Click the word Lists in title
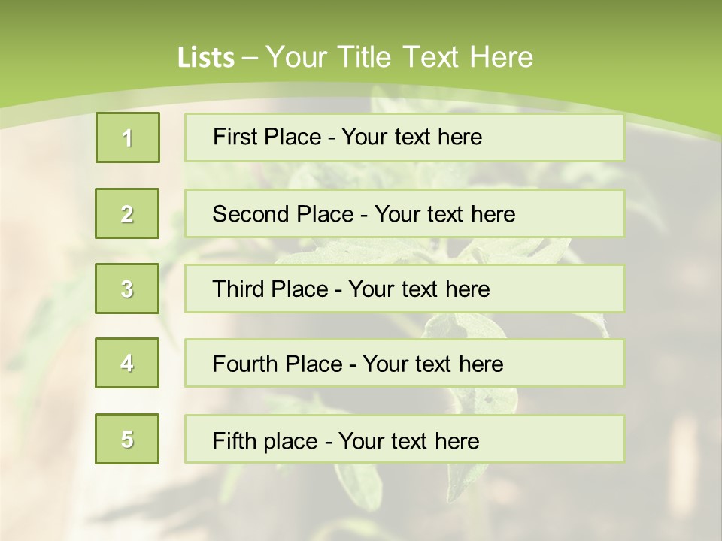This screenshot has width=722, height=541. point(206,58)
